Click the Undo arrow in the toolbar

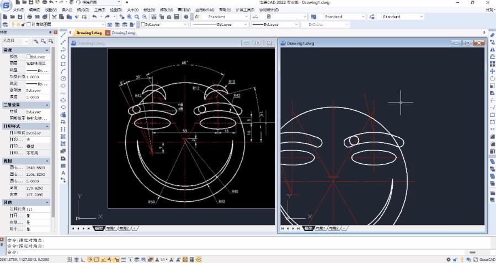pyautogui.click(x=95, y=17)
